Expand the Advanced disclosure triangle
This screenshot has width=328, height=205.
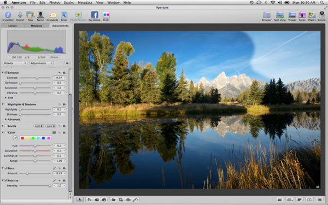5,119
